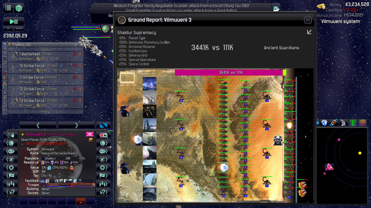Go forward with right chevron button
Screen dimensions: 371x208
click(76, 125)
